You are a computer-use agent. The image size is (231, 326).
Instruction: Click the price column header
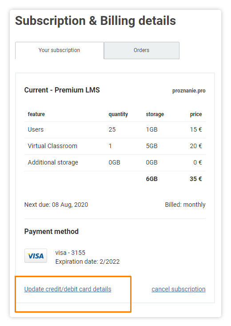click(x=196, y=114)
